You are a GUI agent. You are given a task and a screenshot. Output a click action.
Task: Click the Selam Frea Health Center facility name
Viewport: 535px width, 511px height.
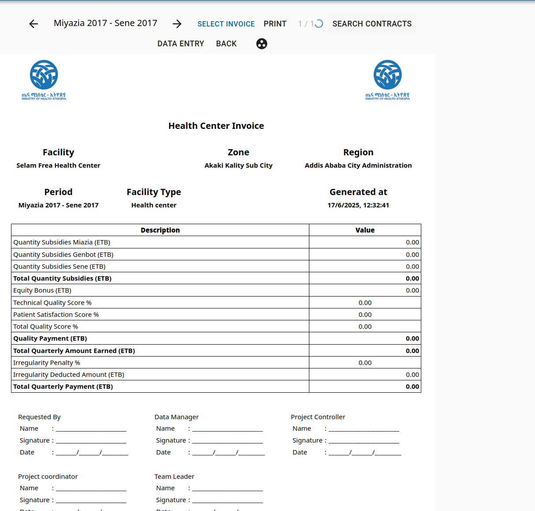58,165
